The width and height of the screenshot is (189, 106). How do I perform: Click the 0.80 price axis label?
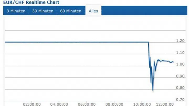click(180, 88)
